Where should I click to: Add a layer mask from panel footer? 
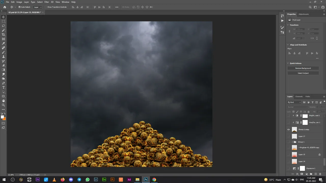(302, 174)
